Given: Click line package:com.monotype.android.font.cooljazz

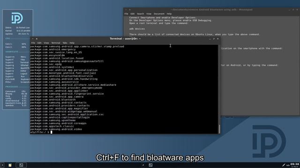Looking at the screenshot, I should 63,73.
